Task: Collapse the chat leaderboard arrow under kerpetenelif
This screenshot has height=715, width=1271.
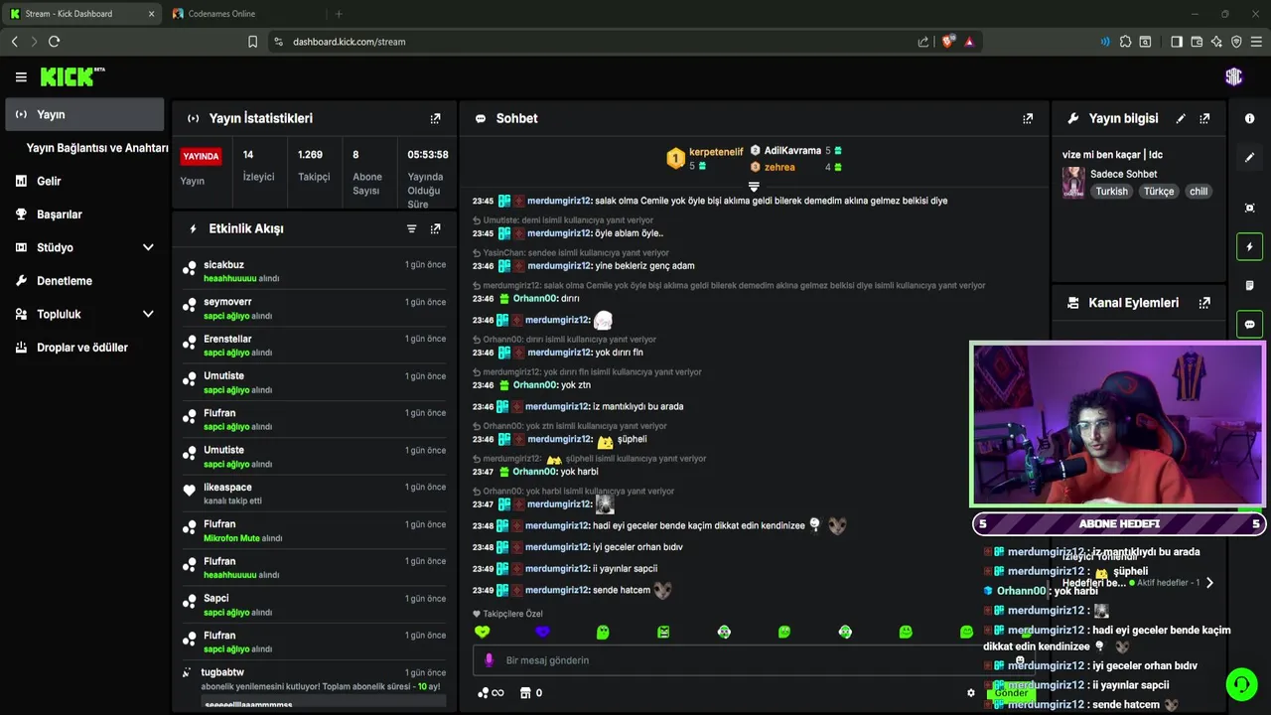Action: point(754,186)
